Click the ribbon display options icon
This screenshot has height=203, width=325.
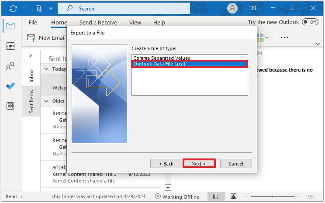[x=252, y=8]
